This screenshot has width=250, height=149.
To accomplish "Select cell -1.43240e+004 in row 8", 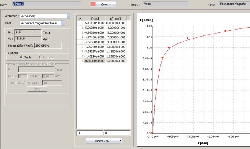I will click(x=94, y=56).
